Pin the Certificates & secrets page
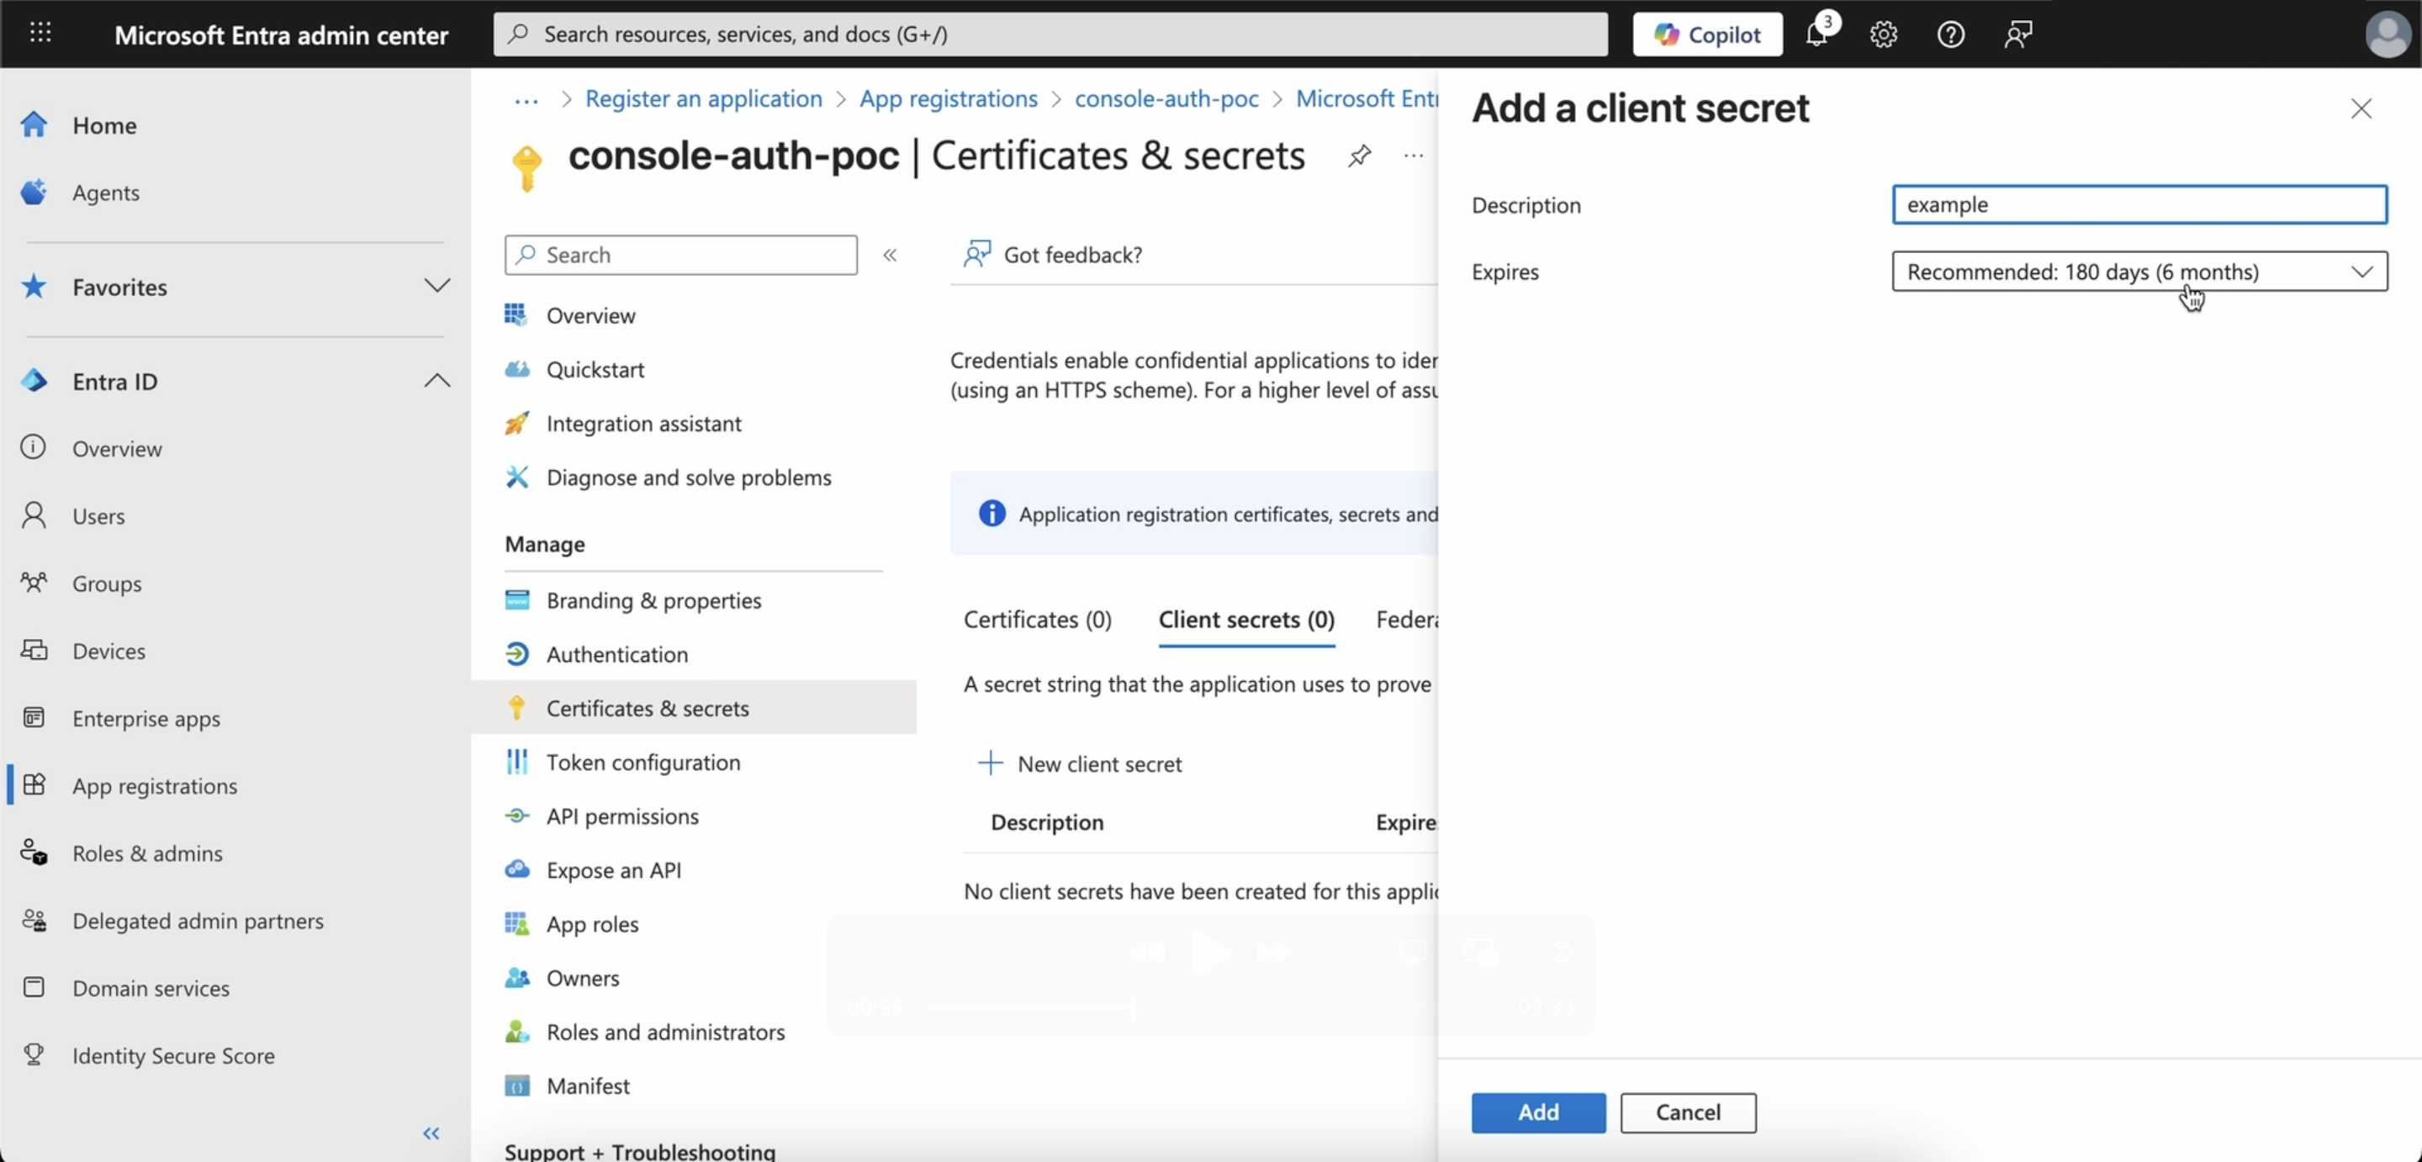Viewport: 2422px width, 1162px height. [x=1359, y=156]
